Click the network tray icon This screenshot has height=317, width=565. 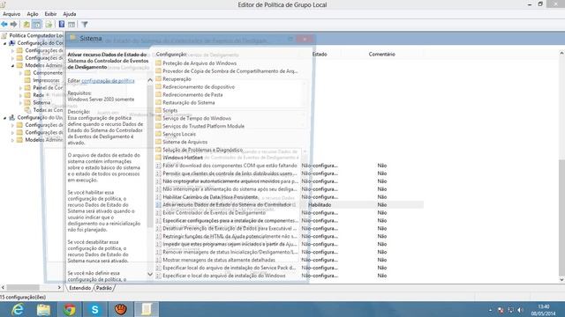[x=510, y=310]
